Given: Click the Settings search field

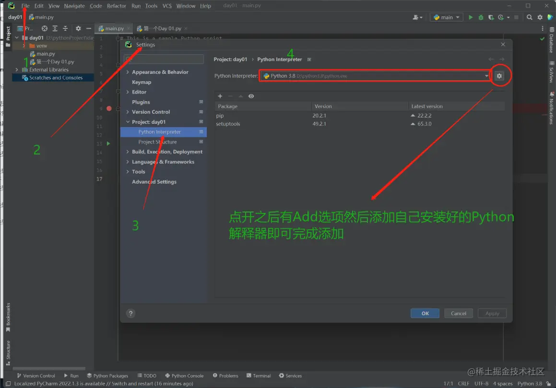Looking at the screenshot, I should 164,59.
